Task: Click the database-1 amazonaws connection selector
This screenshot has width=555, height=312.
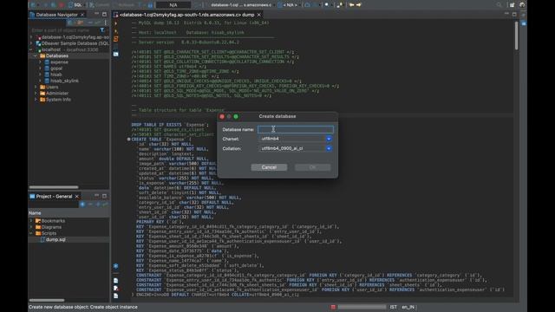Action: [x=241, y=5]
